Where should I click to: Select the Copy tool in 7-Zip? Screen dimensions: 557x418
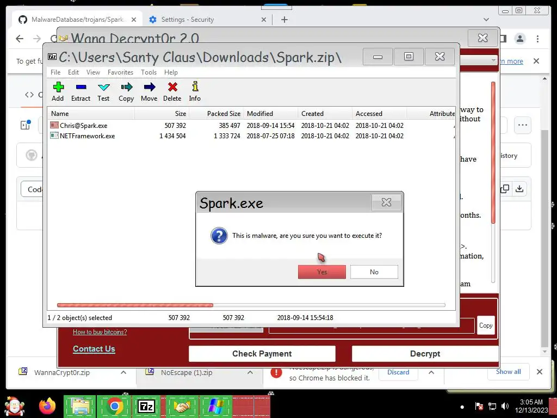coord(126,91)
